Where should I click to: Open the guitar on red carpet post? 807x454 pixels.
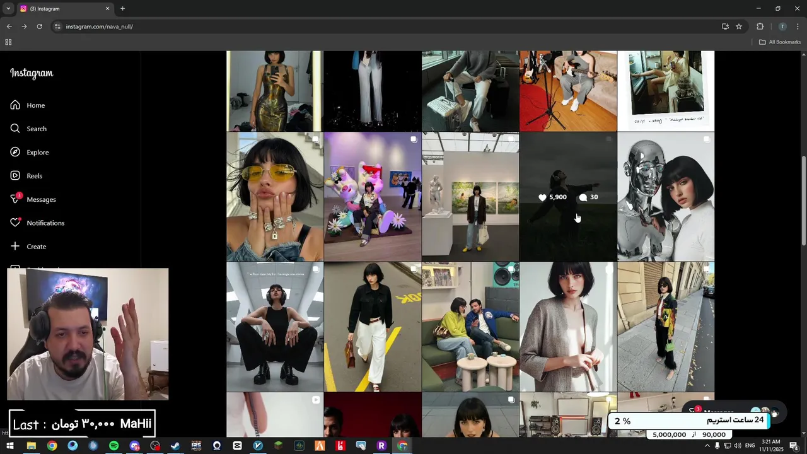[x=568, y=91]
